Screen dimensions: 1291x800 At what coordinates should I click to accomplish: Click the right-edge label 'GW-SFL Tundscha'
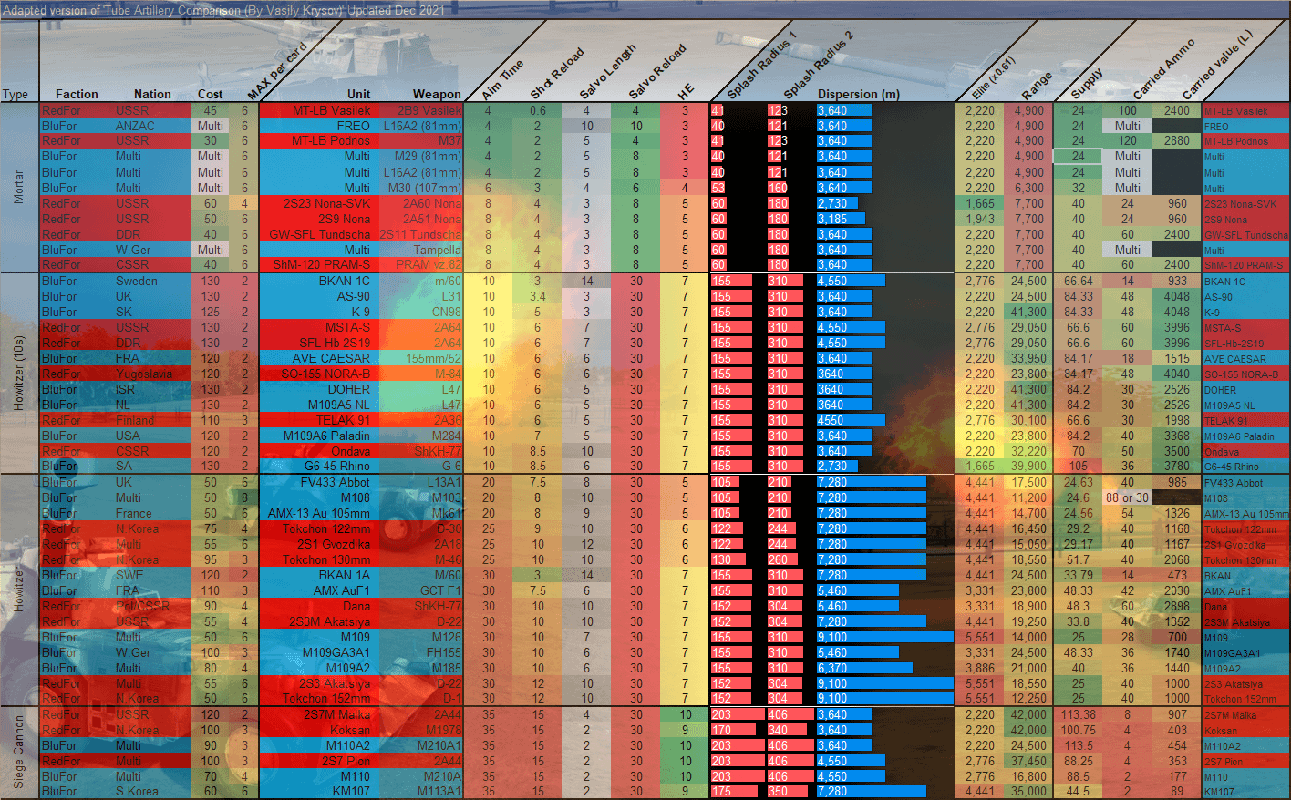pos(1246,235)
